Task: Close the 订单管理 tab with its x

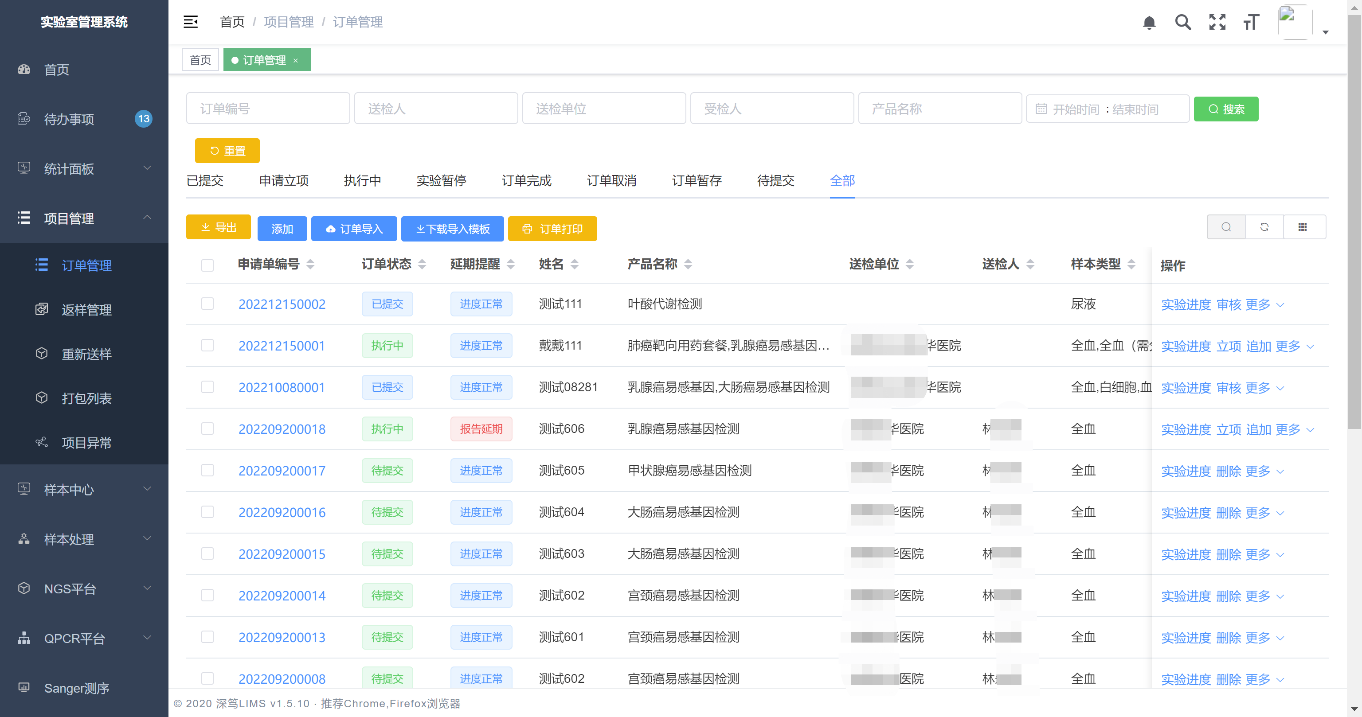Action: tap(296, 60)
